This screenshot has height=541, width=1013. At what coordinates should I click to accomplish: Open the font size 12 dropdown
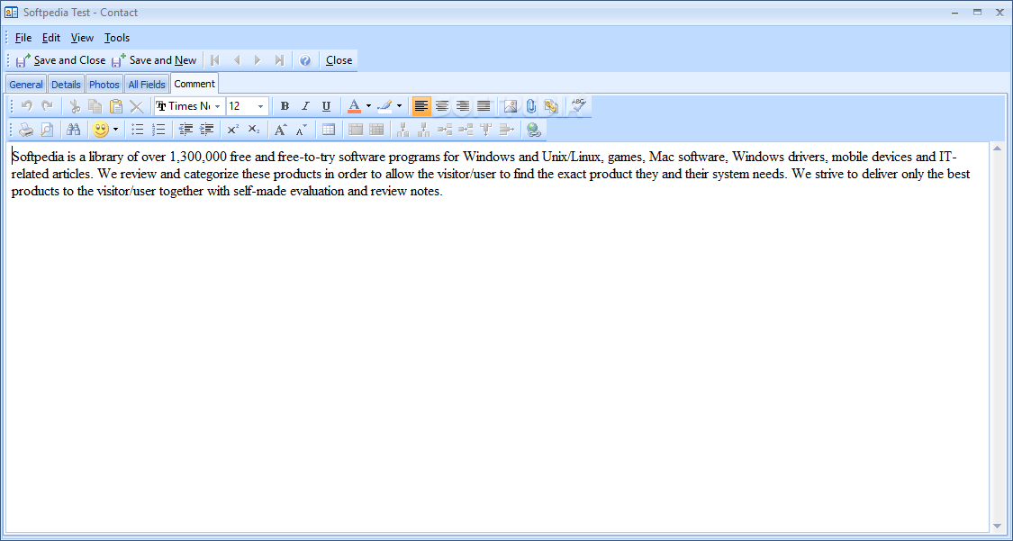pos(260,106)
